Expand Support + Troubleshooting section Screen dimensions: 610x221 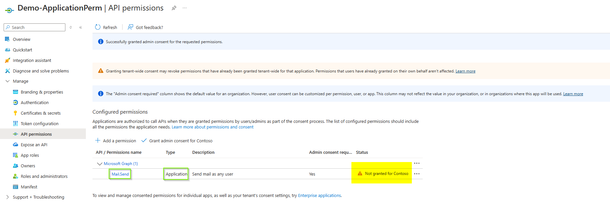coord(7,197)
